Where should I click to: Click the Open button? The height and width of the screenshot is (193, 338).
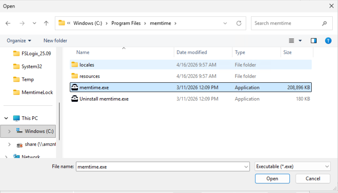(272, 178)
